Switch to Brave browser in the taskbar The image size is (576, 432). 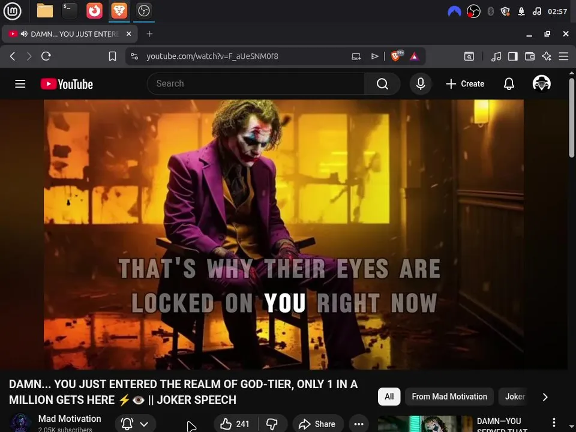(119, 11)
